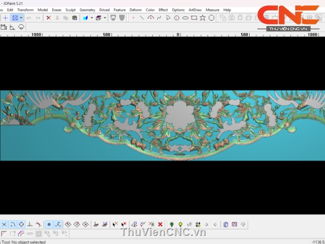The image size is (325, 244).
Task: Select the ellipse drawing tool
Action: 185,18
